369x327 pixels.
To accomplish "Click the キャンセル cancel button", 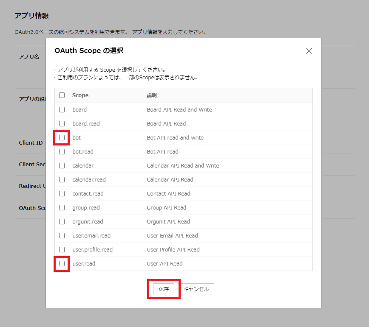I will (196, 289).
